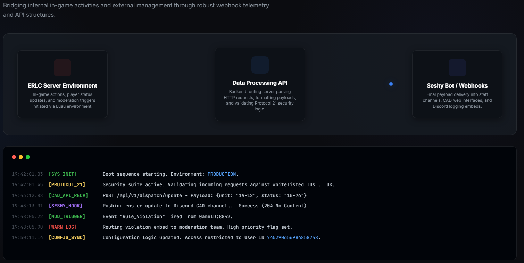Click the blue PRODUCTION environment text
524x263 pixels.
222,174
